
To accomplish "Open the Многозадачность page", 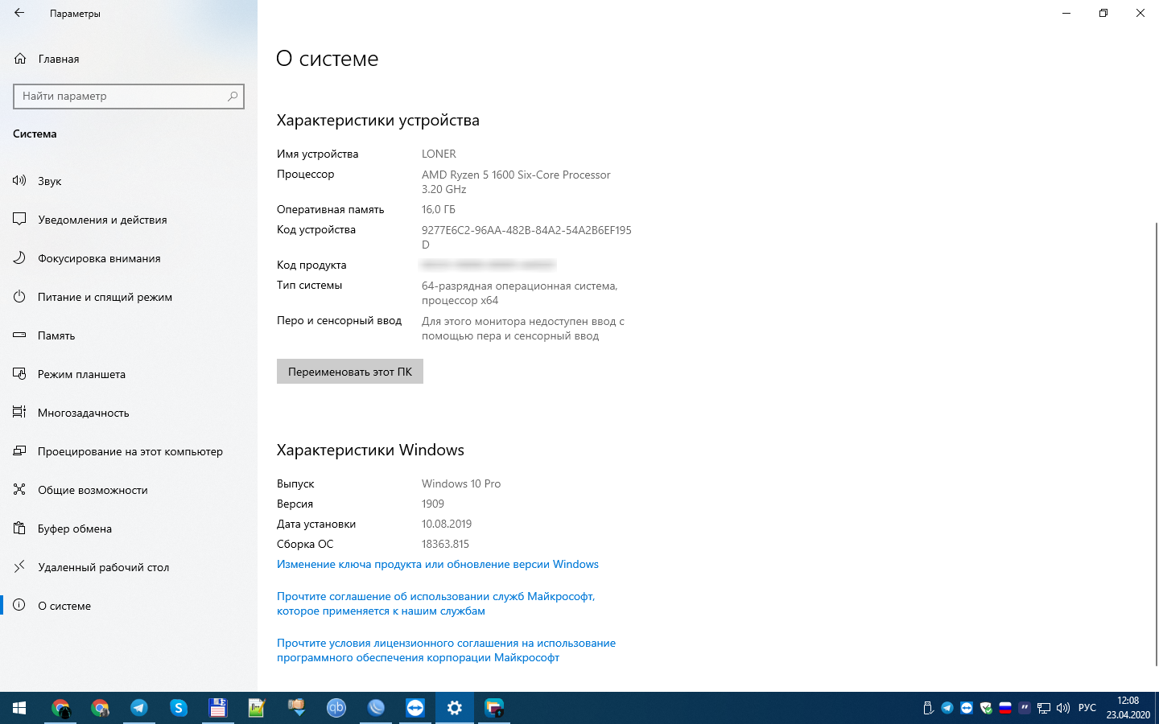I will click(129, 413).
